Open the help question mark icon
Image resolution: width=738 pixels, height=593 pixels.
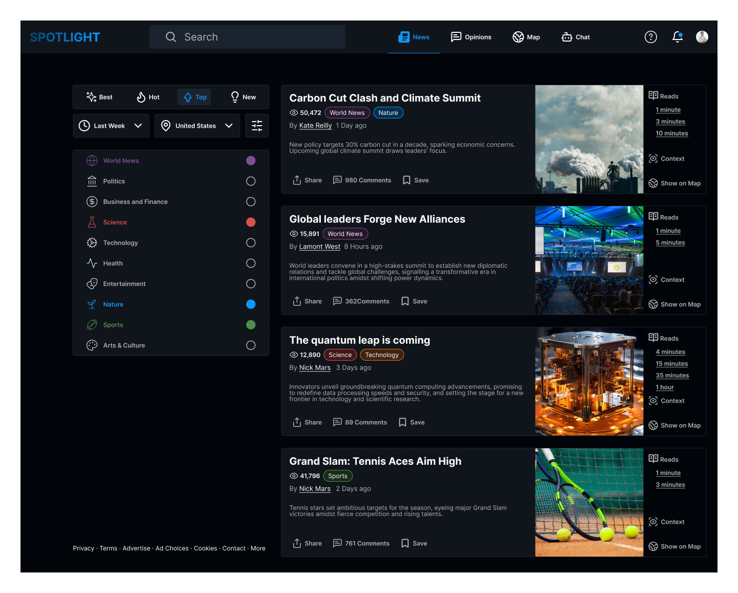(650, 37)
